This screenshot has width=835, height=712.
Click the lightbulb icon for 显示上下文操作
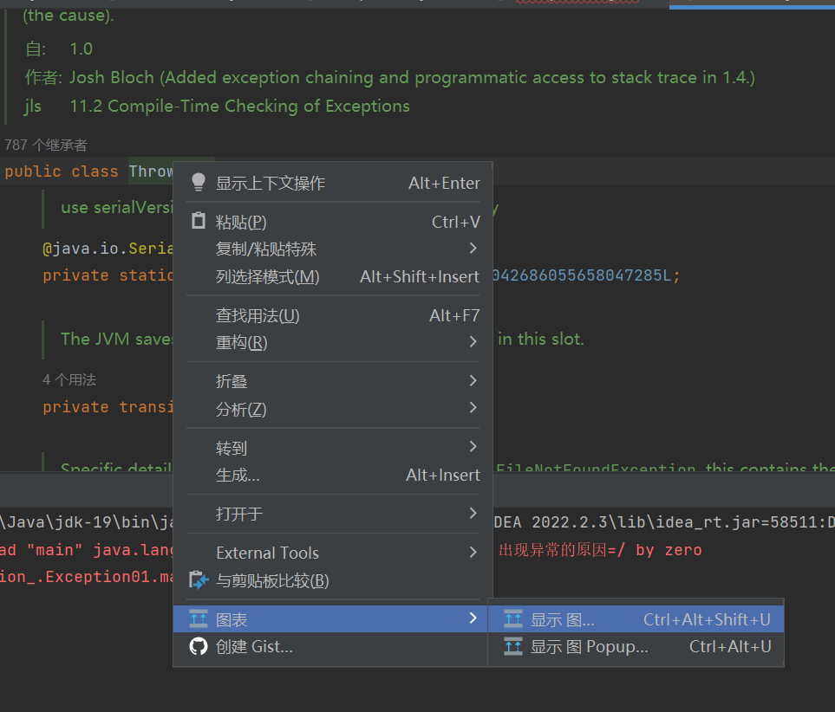tap(198, 181)
